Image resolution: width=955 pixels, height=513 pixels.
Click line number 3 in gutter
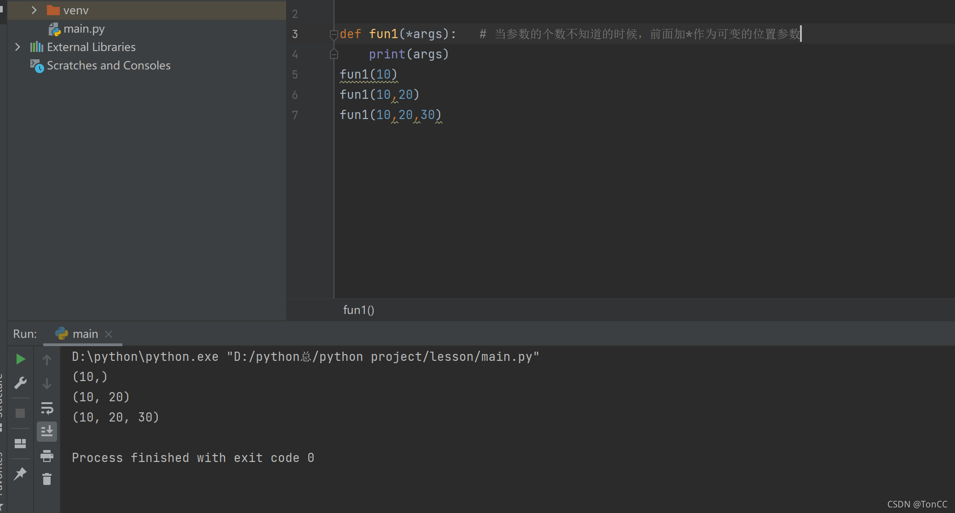pyautogui.click(x=295, y=34)
